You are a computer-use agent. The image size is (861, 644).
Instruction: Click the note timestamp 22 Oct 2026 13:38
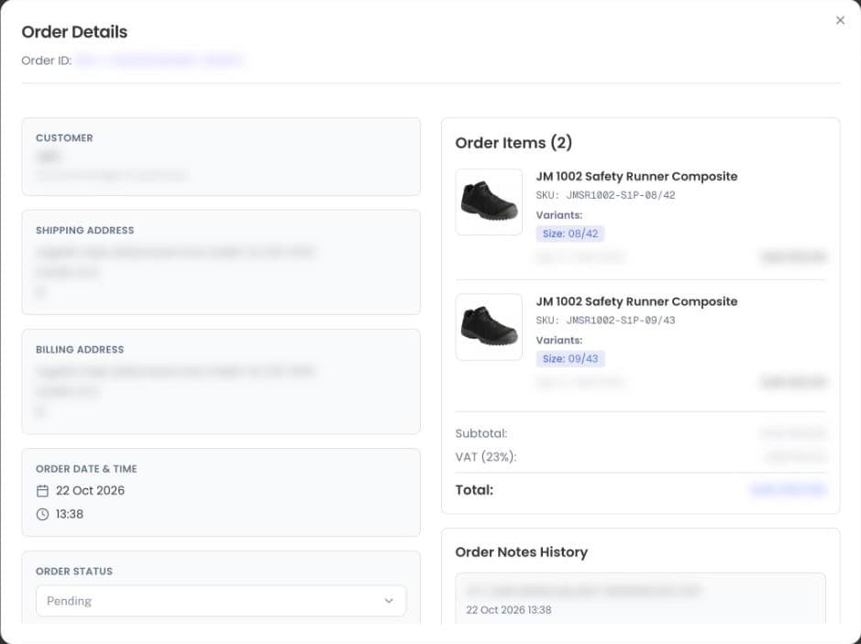(509, 610)
